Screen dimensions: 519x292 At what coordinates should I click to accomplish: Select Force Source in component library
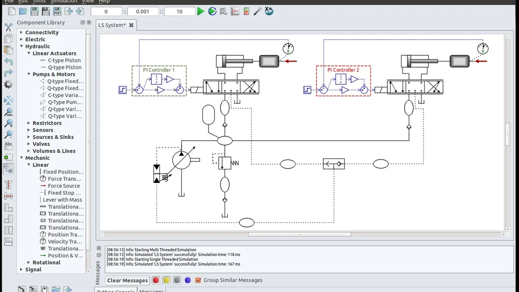[x=64, y=186]
